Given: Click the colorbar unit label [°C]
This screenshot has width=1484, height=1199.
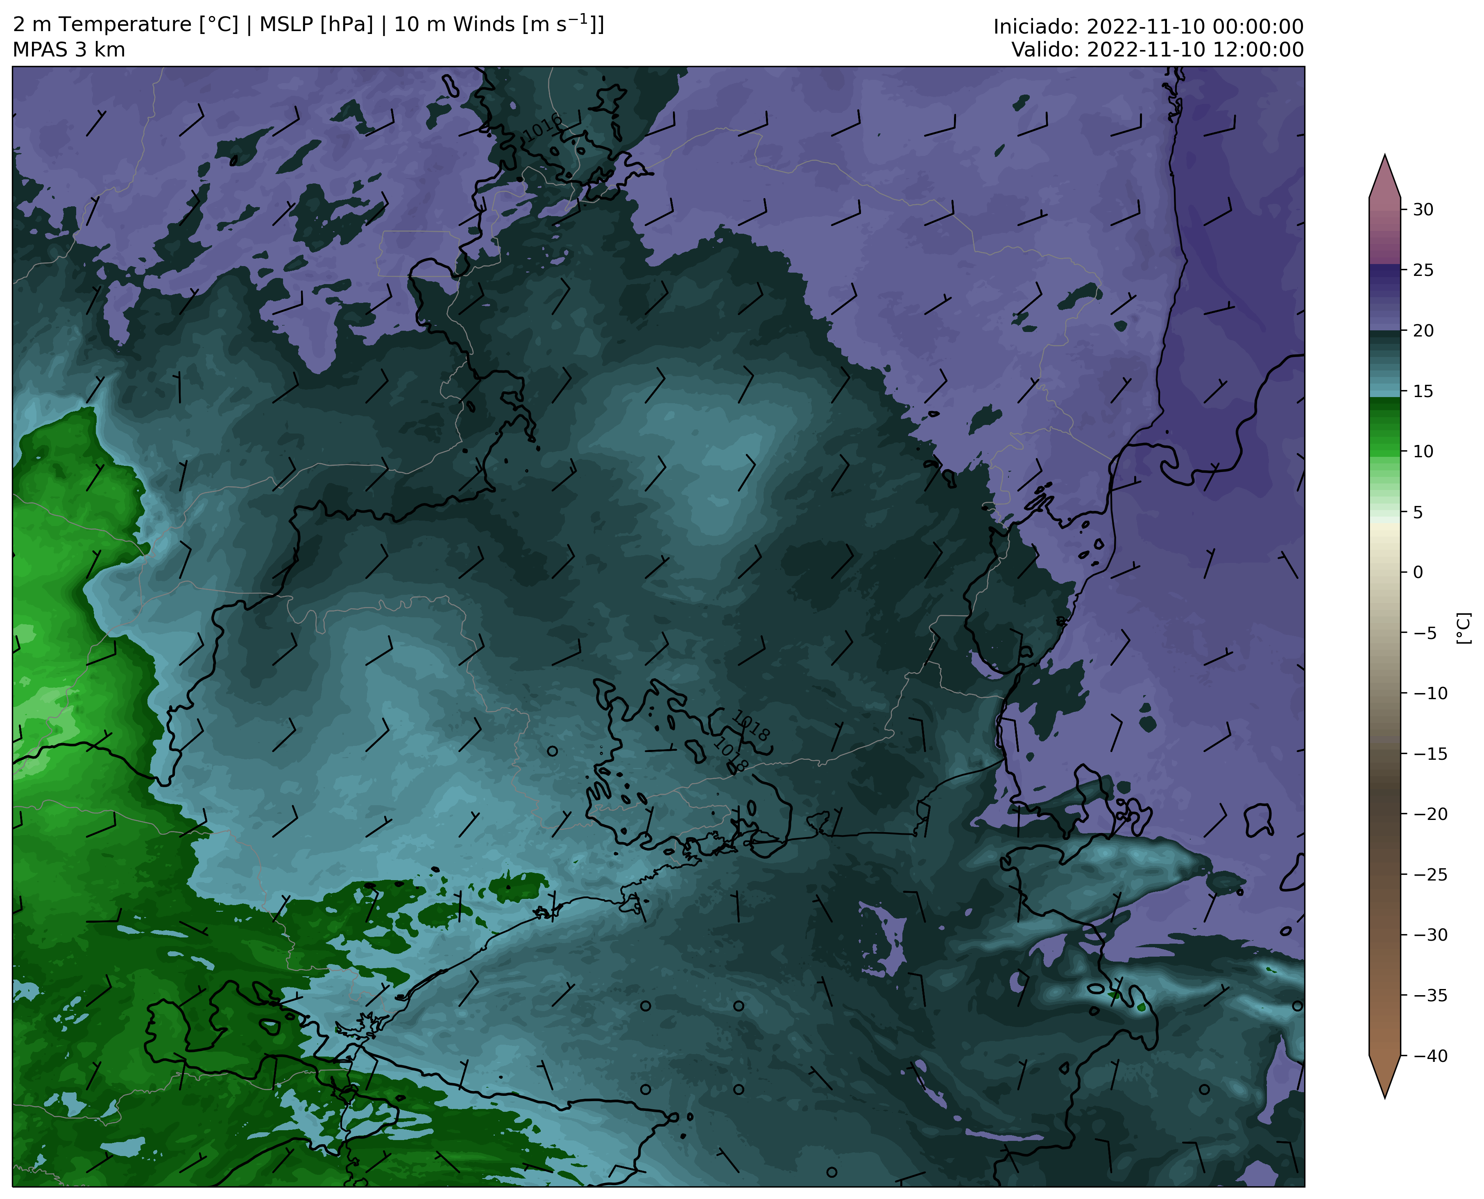Looking at the screenshot, I should 1463,628.
